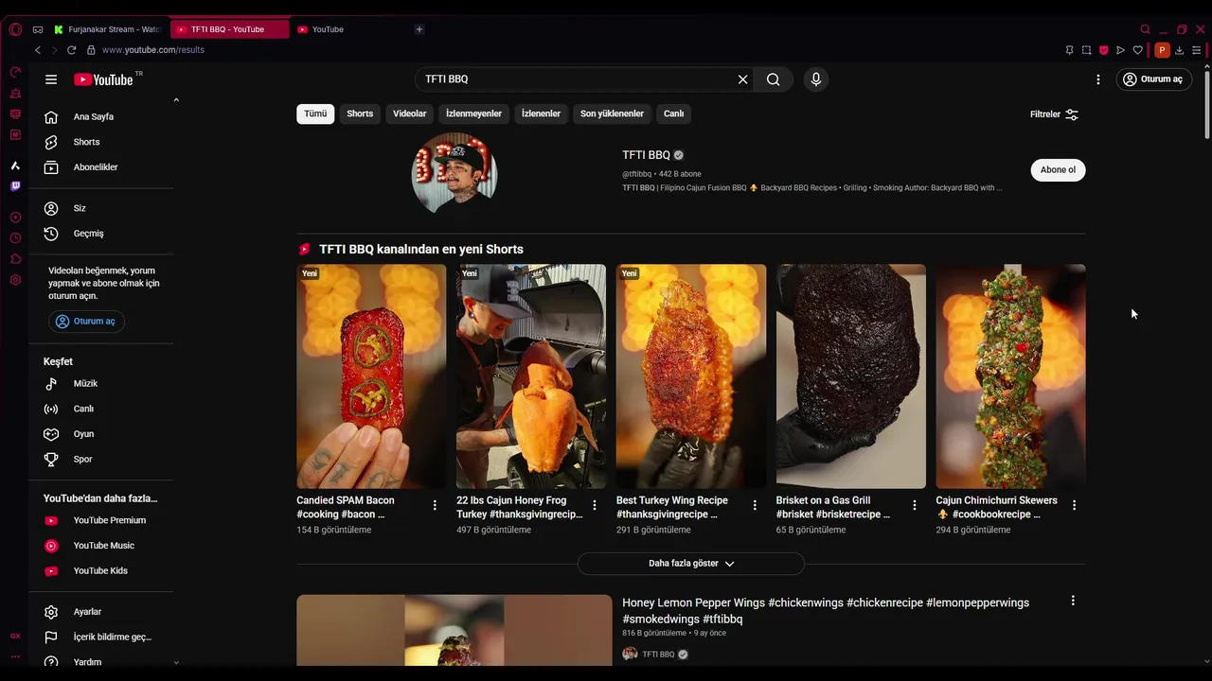Open Aria AI in the Opera sidebar

coord(15,166)
